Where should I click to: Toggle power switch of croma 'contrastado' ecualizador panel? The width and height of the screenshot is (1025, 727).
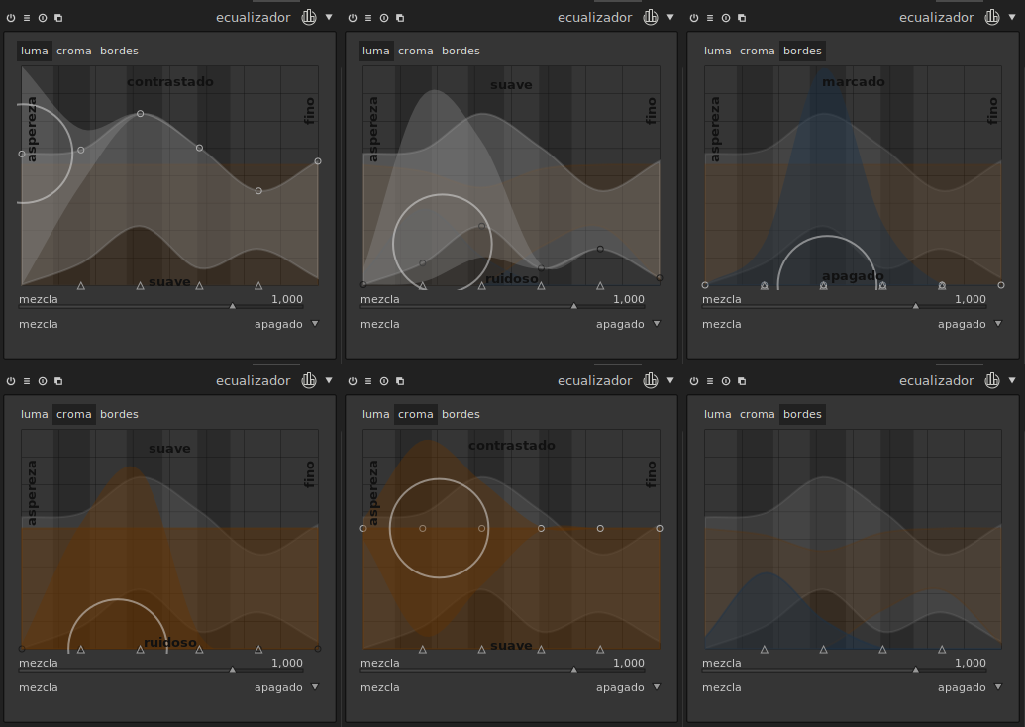pyautogui.click(x=353, y=381)
